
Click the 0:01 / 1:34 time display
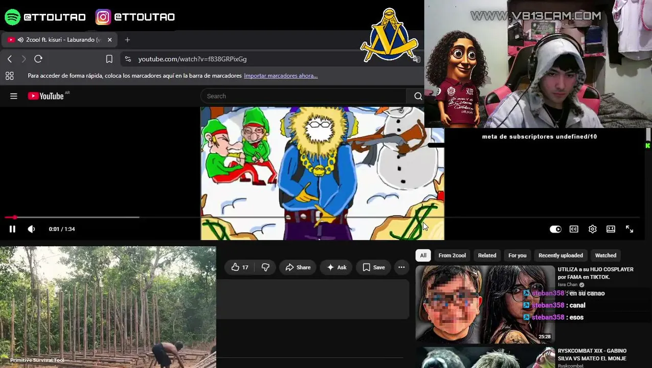[62, 229]
